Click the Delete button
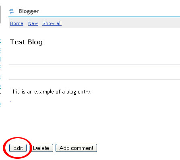This screenshot has height=160, width=180. 41,148
